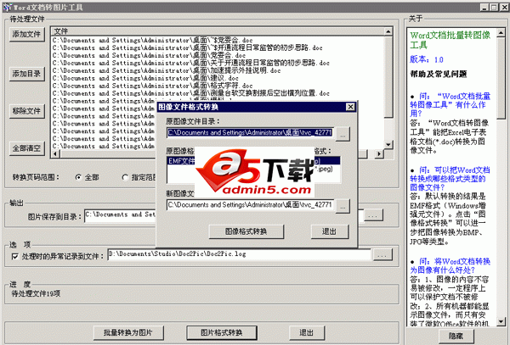Browse for 原图像文件目录 folder
Viewport: 510px width, 345px height.
(343, 134)
